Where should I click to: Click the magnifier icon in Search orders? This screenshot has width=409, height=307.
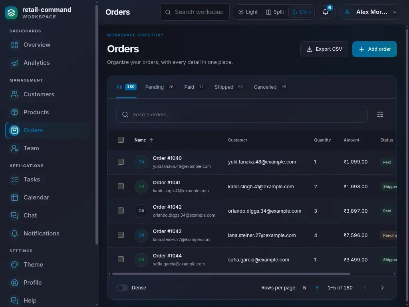[125, 115]
